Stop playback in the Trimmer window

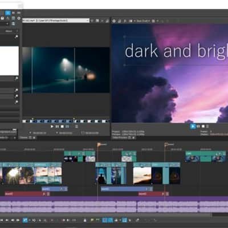[62, 127]
